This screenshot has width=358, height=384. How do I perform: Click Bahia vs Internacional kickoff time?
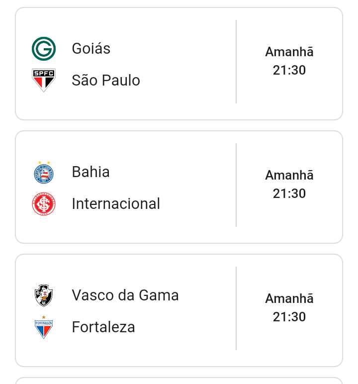click(x=289, y=194)
